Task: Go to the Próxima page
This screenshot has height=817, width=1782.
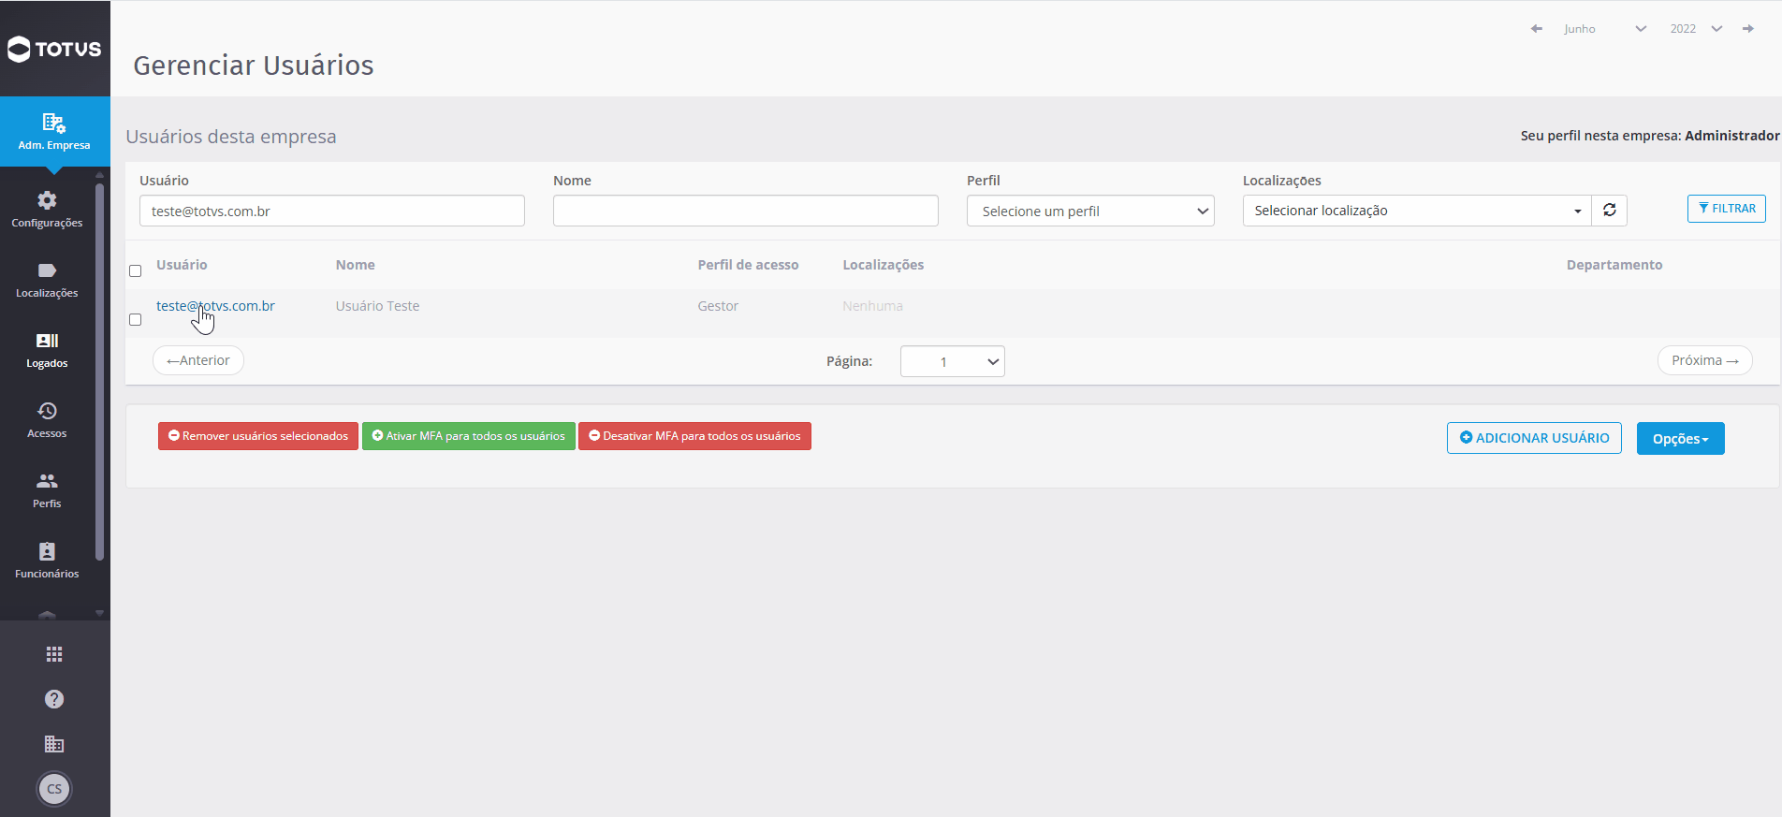Action: [1704, 360]
